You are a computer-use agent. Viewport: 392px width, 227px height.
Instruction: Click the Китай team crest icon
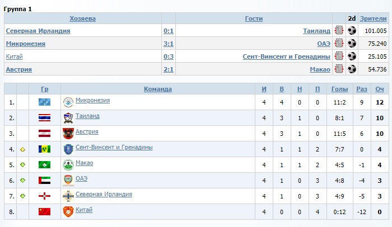click(68, 211)
